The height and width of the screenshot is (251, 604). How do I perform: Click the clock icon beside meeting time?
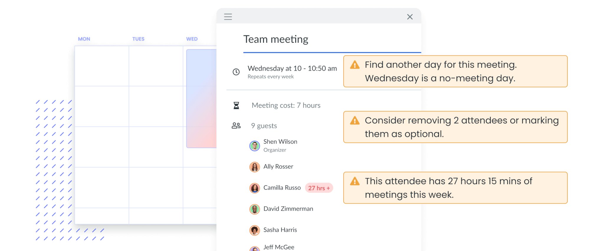pyautogui.click(x=236, y=72)
